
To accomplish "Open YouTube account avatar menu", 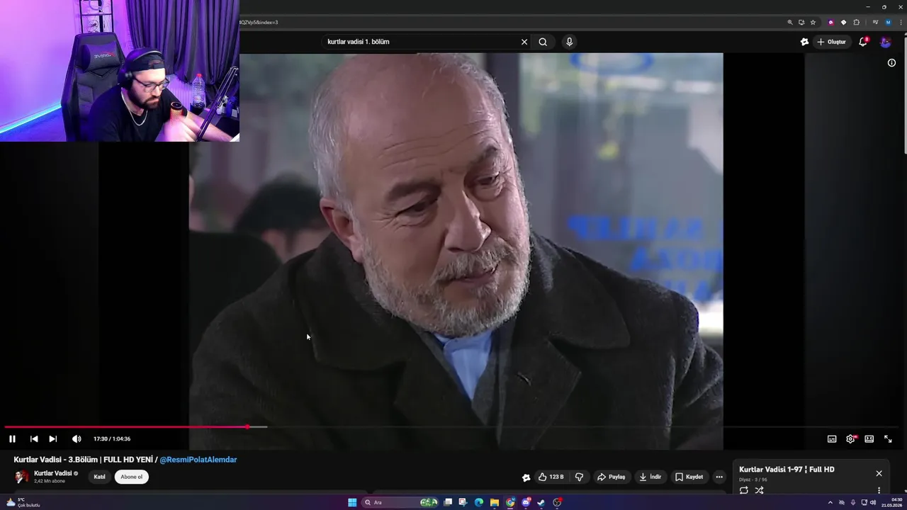I will click(886, 42).
